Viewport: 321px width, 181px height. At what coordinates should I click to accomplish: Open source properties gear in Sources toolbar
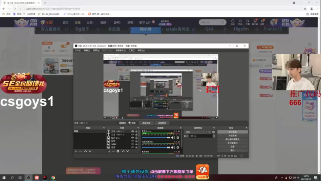[x=118, y=151]
